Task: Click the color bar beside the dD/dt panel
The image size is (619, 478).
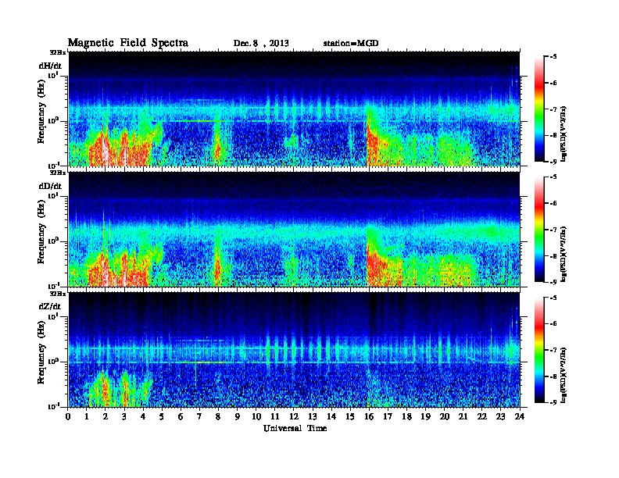Action: click(538, 230)
